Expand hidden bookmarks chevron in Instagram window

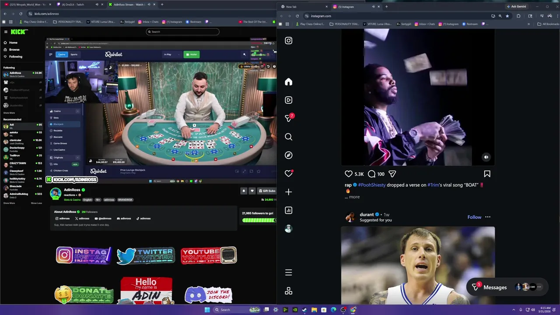point(528,24)
